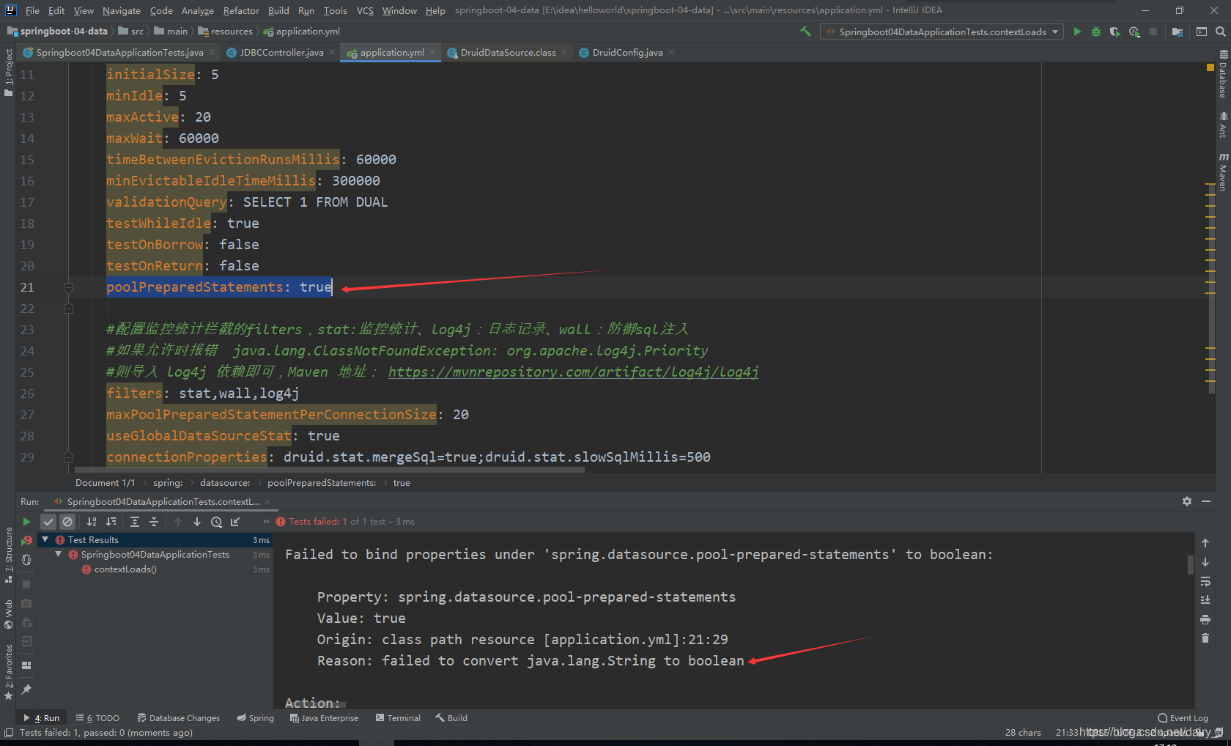Switch to the JDBCController.java tab
The height and width of the screenshot is (746, 1231).
point(281,52)
